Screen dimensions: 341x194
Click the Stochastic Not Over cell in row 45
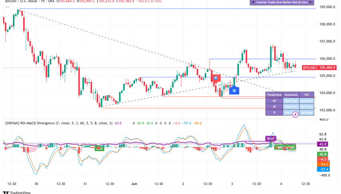point(291,106)
